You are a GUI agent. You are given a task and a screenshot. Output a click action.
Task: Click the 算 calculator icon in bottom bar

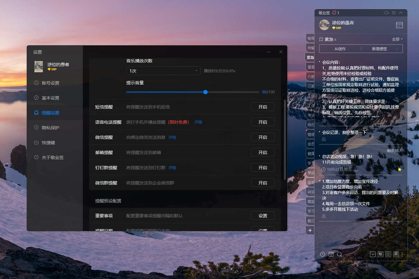[396, 254]
